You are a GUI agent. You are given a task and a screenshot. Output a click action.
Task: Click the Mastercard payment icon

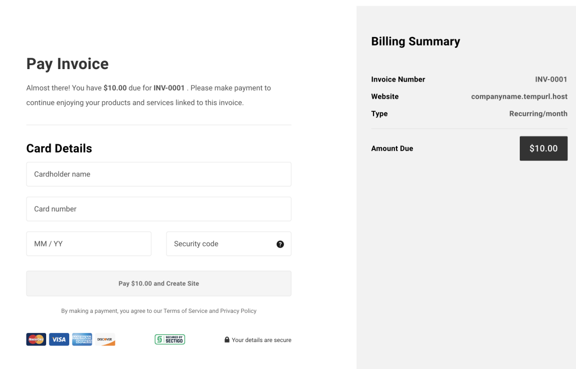click(35, 339)
